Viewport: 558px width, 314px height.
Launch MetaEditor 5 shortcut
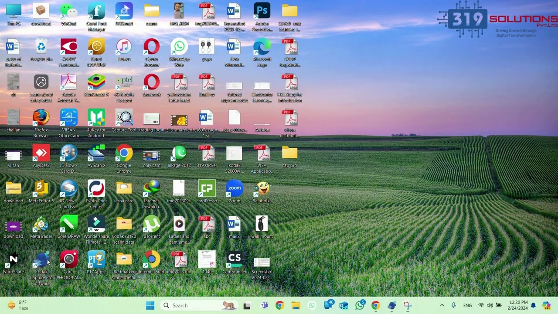point(41,192)
